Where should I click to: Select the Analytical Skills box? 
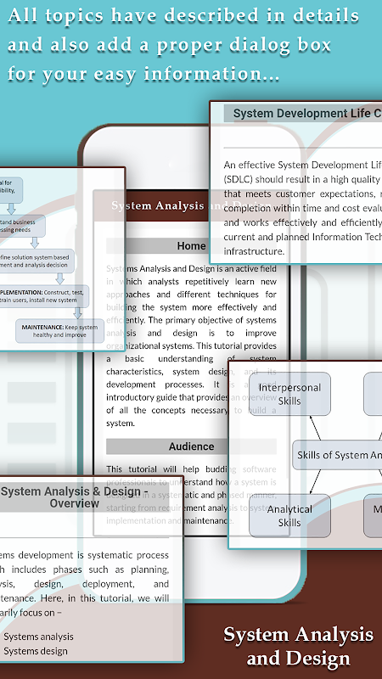(x=289, y=516)
